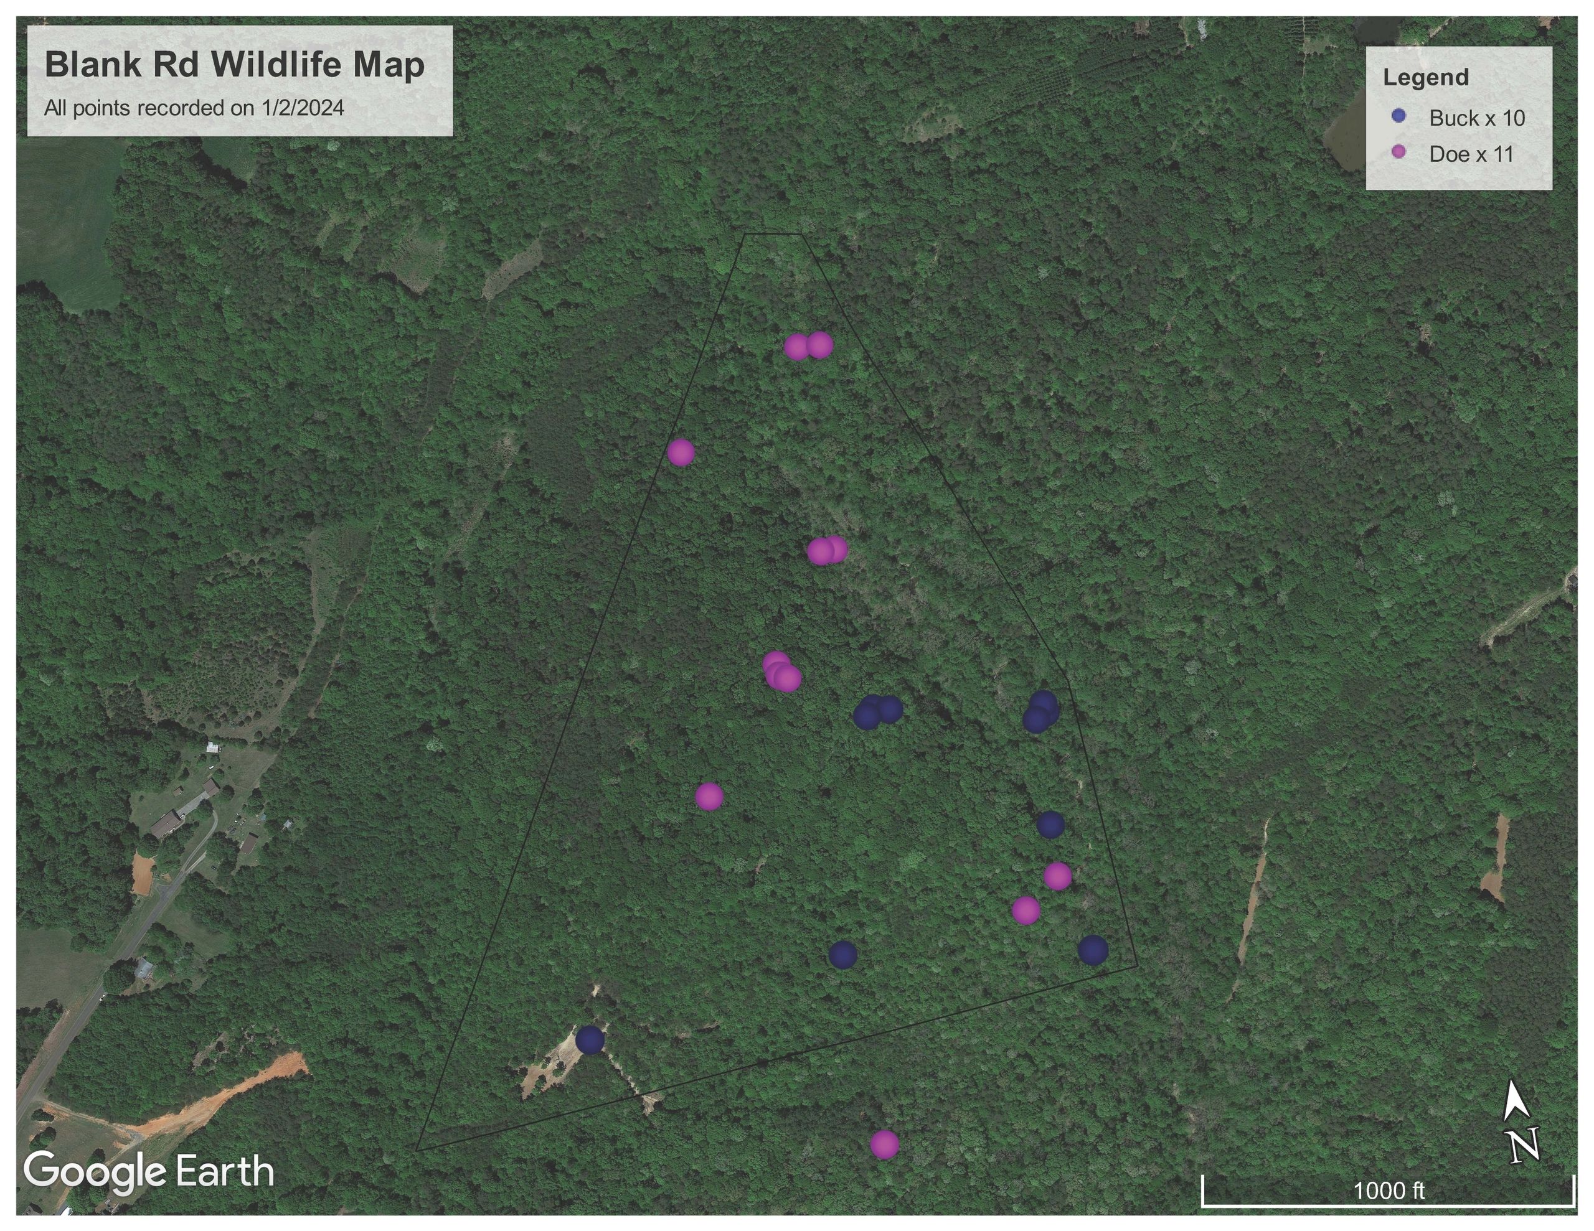Select the lone buck marker directly above two doe markers
1594x1231 pixels.
coord(1050,825)
